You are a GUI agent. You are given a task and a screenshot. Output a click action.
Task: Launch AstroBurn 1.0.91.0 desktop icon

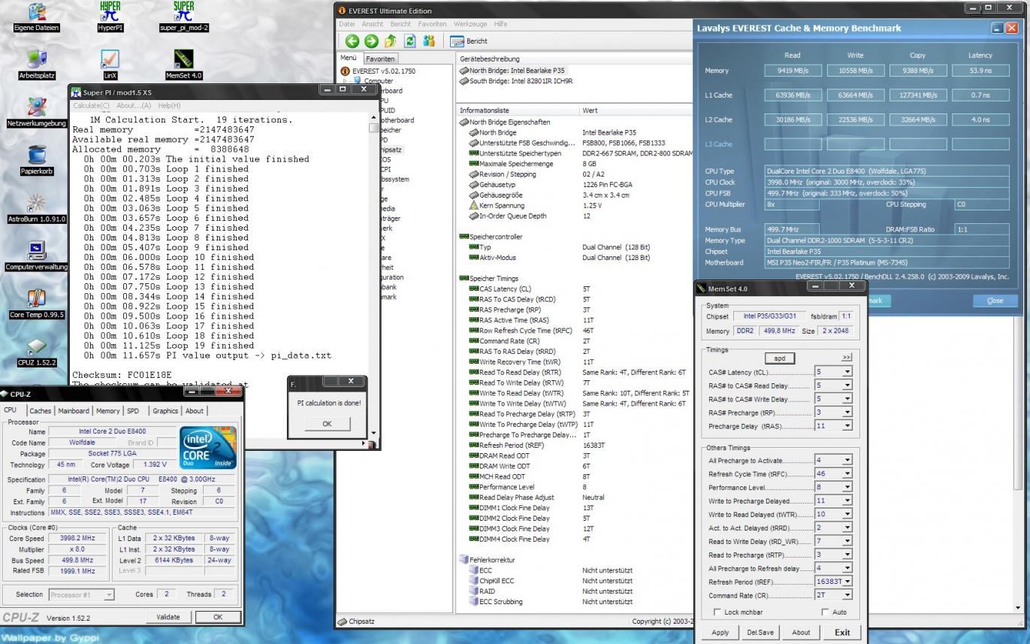click(36, 208)
